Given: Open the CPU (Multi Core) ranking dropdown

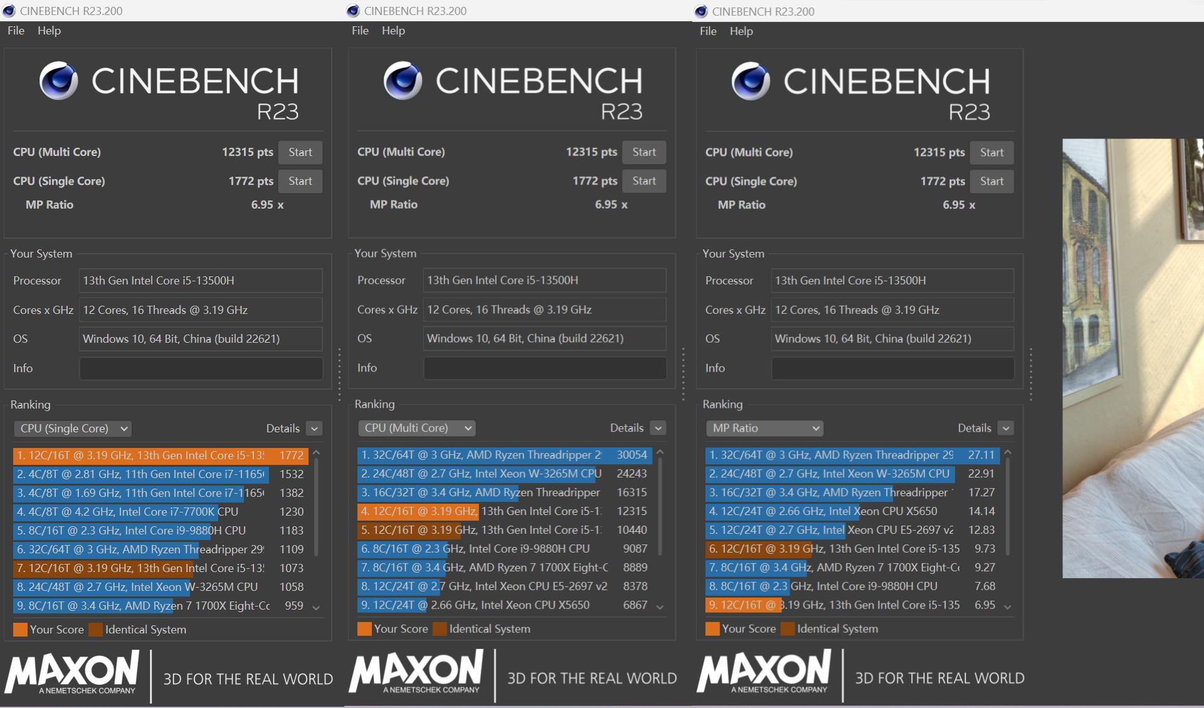Looking at the screenshot, I should (x=417, y=428).
